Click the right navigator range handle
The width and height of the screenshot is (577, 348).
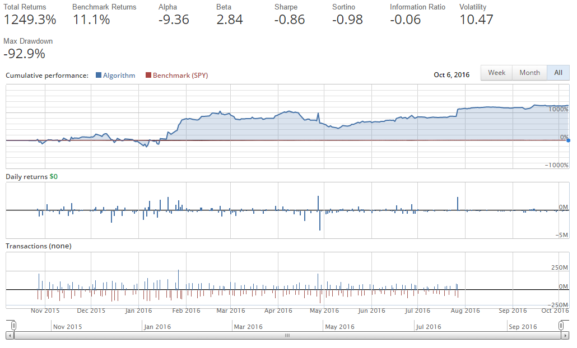click(x=562, y=326)
